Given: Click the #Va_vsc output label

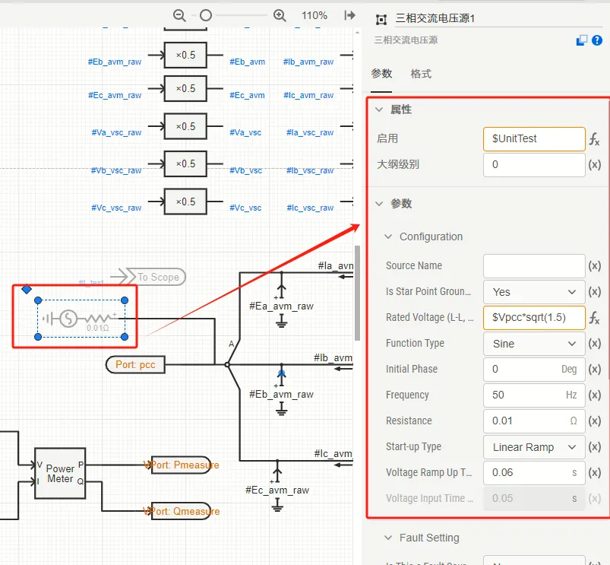Looking at the screenshot, I should pyautogui.click(x=245, y=133).
